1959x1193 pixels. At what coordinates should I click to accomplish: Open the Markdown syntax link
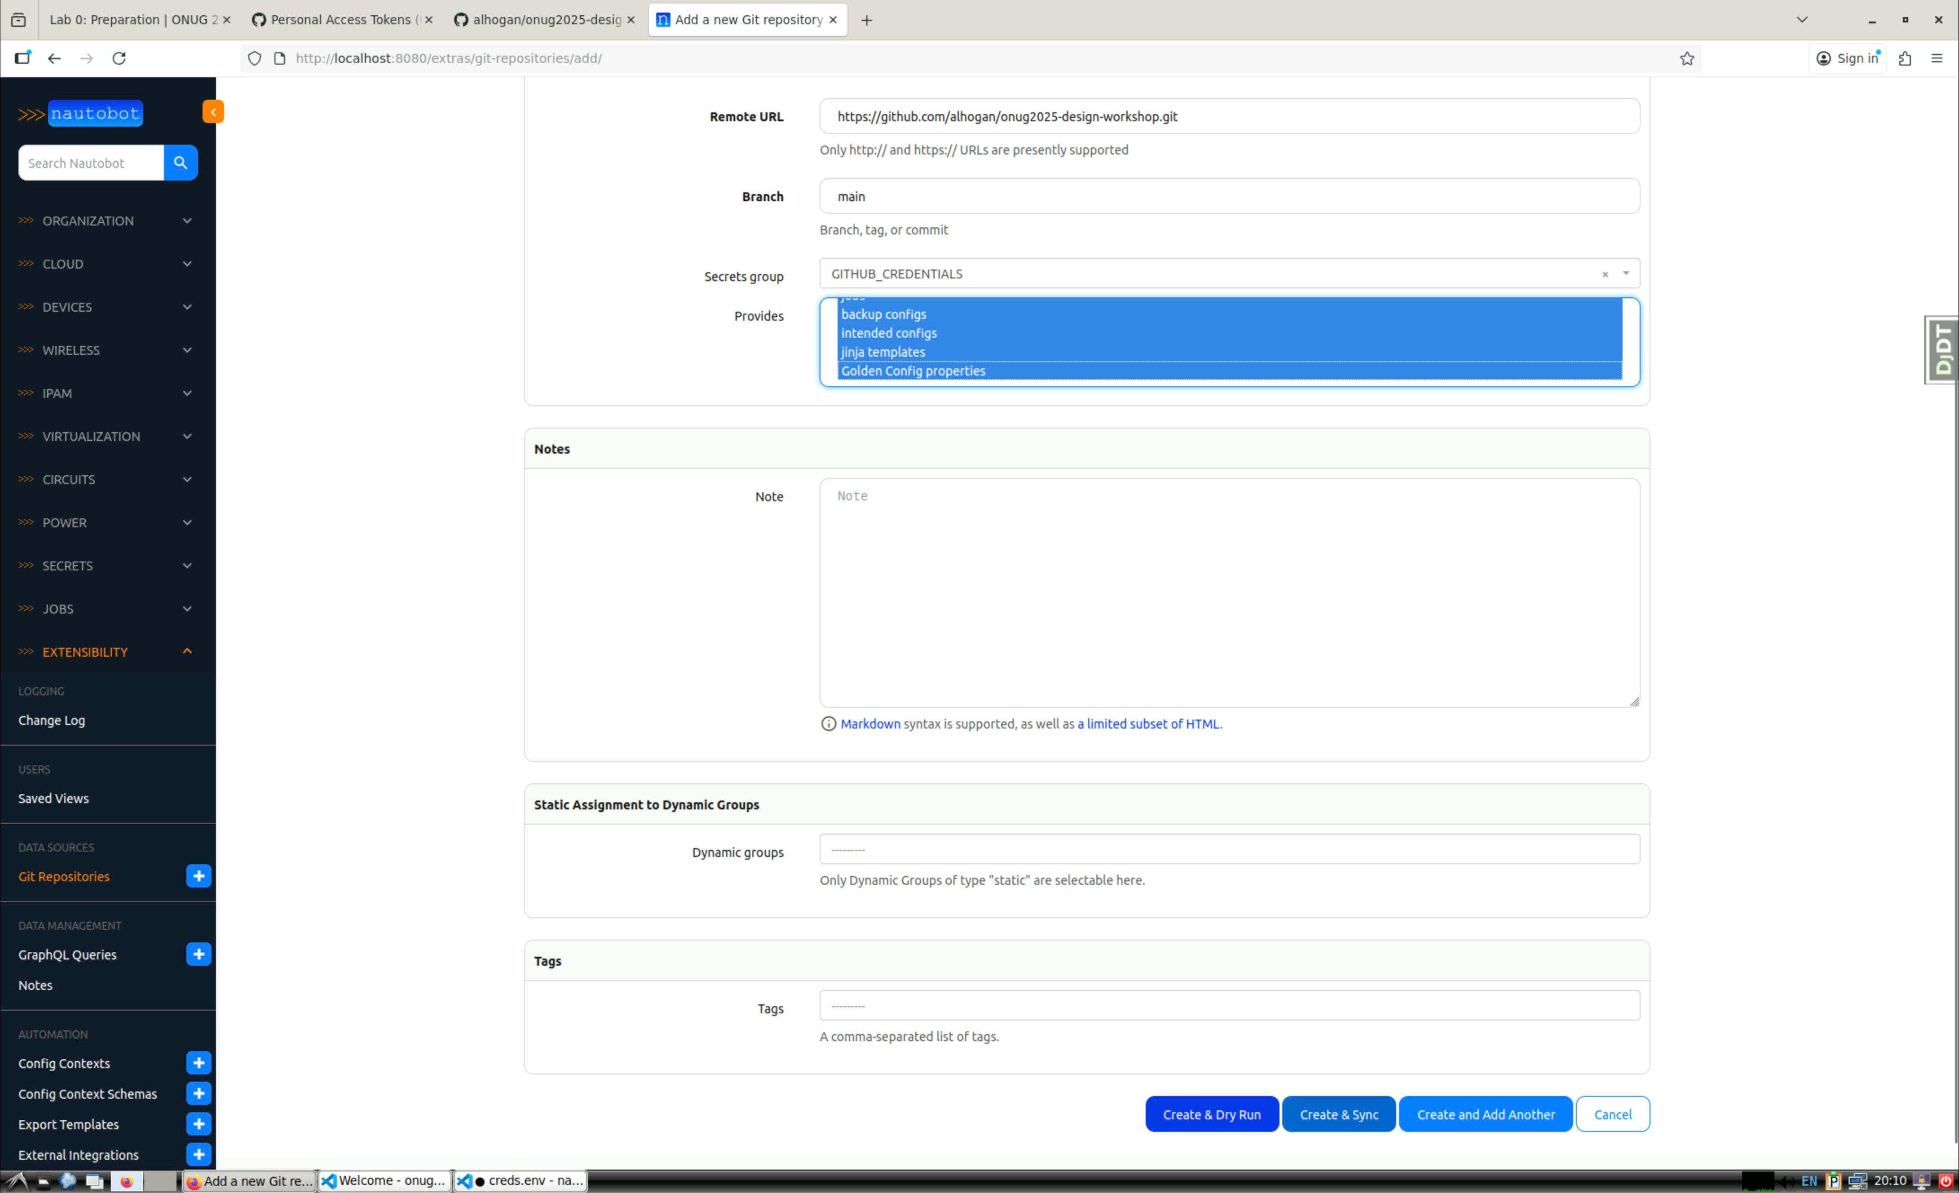click(870, 724)
